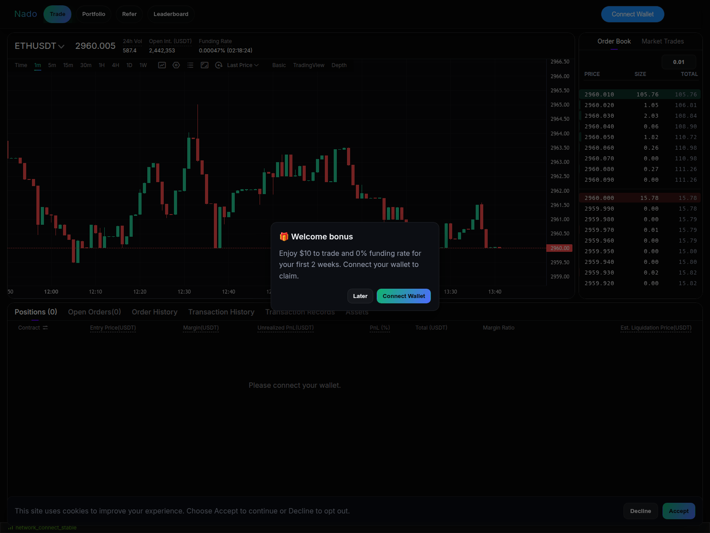Click the network_connect_stable status indicator

[43, 527]
